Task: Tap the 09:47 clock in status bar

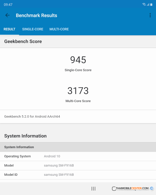Action: pos(8,5)
